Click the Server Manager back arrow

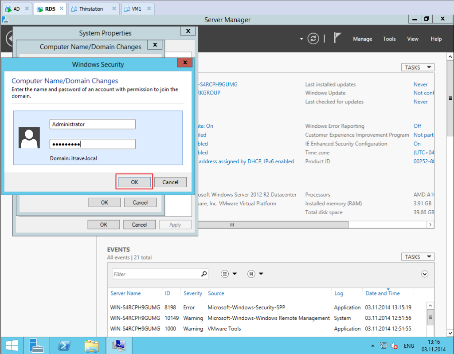10,39
